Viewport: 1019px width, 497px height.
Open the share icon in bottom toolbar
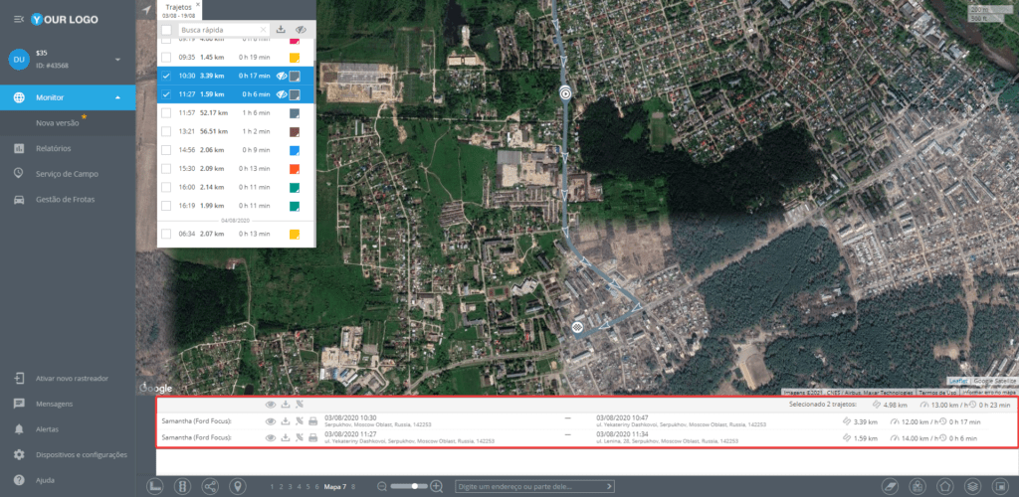(x=211, y=486)
